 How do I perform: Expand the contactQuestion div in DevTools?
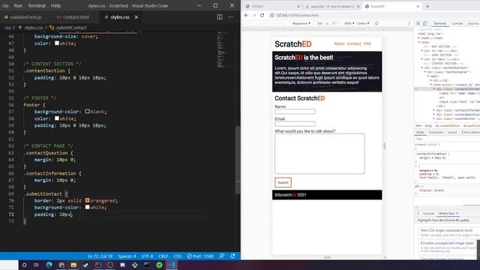click(x=434, y=115)
